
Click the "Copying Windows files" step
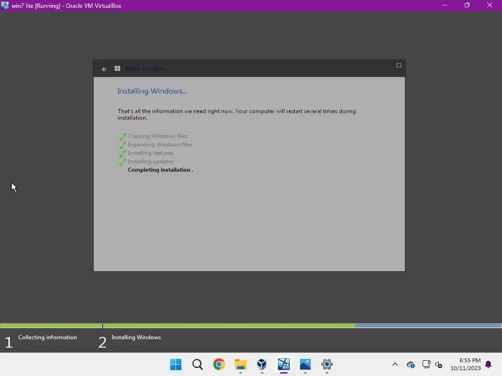(157, 136)
